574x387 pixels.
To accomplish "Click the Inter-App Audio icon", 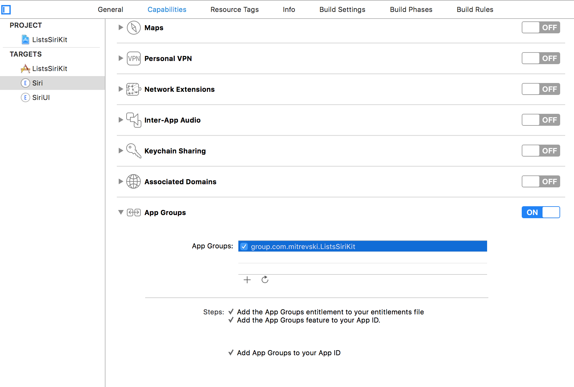I will 134,120.
